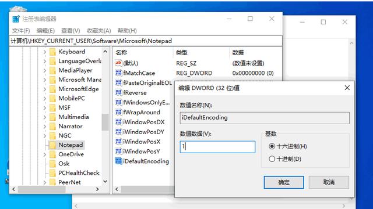Select the 十六进制(H) hexadecimal radio button
The width and height of the screenshot is (373, 209).
point(272,146)
